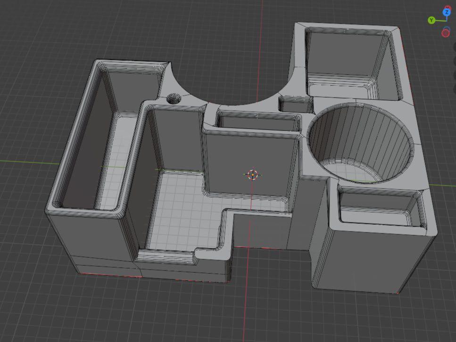Toggle the fourth navigation button at right edge
456x342 pixels.
[x=455, y=89]
